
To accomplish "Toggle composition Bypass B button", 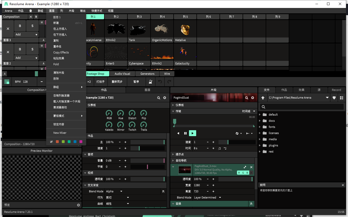I will (x=36, y=17).
